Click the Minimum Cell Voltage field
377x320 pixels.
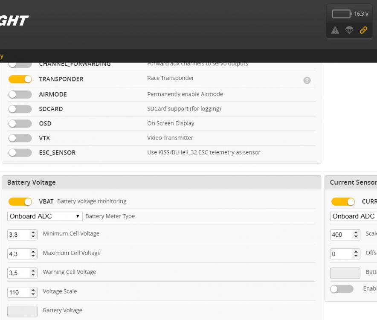(18, 234)
